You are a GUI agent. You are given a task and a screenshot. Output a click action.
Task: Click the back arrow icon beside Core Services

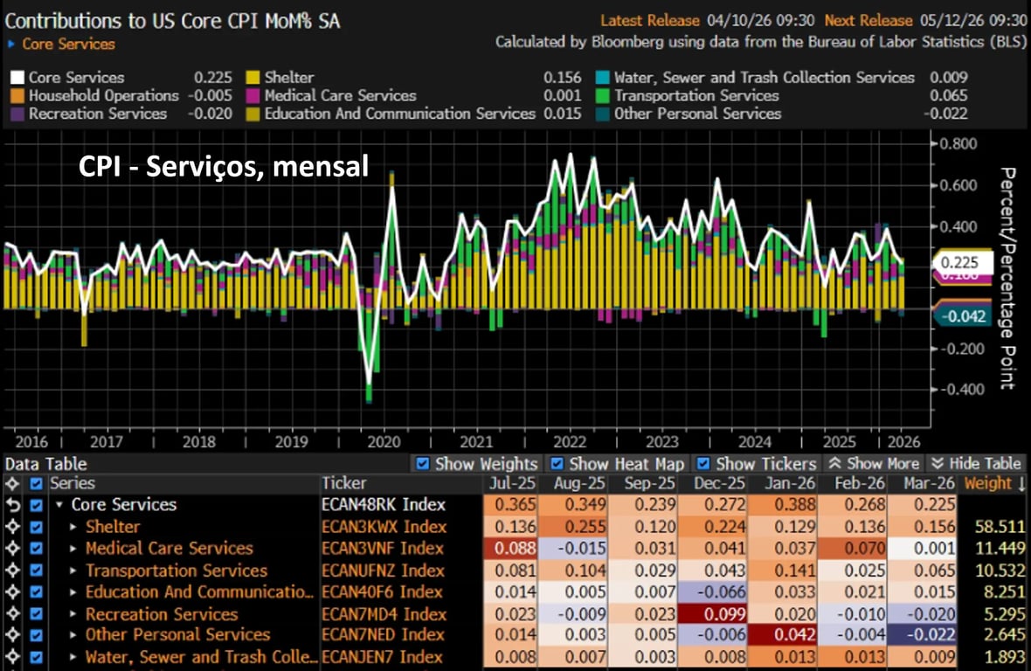(x=11, y=505)
